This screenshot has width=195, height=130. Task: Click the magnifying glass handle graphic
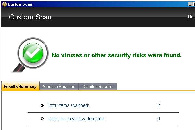click(19, 68)
